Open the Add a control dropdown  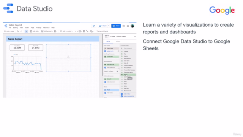(66, 31)
